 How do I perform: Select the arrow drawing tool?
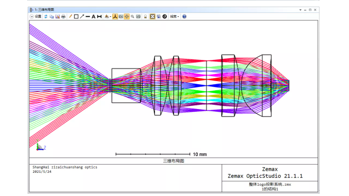click(82, 16)
